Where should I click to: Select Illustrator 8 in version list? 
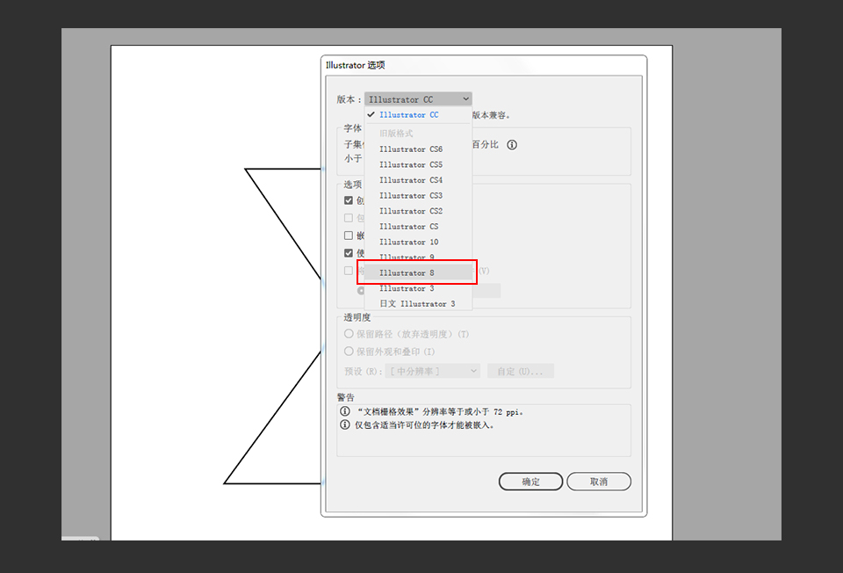[x=418, y=272]
